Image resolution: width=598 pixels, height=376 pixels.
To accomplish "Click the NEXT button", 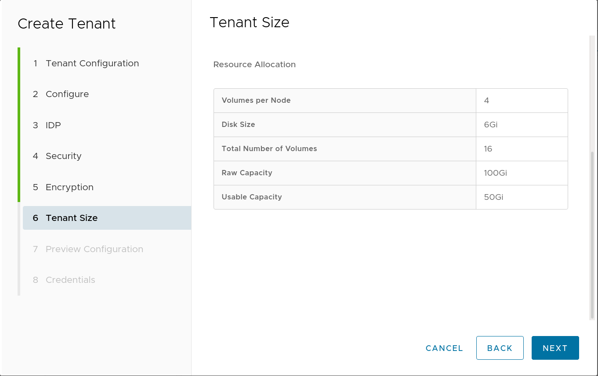I will tap(555, 348).
